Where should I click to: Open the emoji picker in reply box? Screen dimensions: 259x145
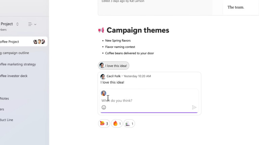(x=104, y=107)
